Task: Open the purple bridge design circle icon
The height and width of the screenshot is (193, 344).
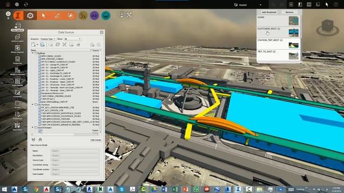Action: (x=95, y=16)
